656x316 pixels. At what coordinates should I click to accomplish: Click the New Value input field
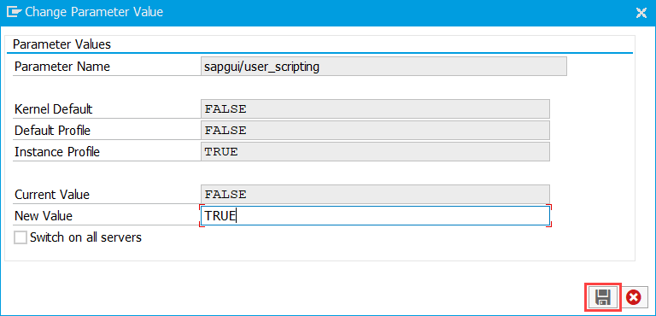tap(375, 216)
